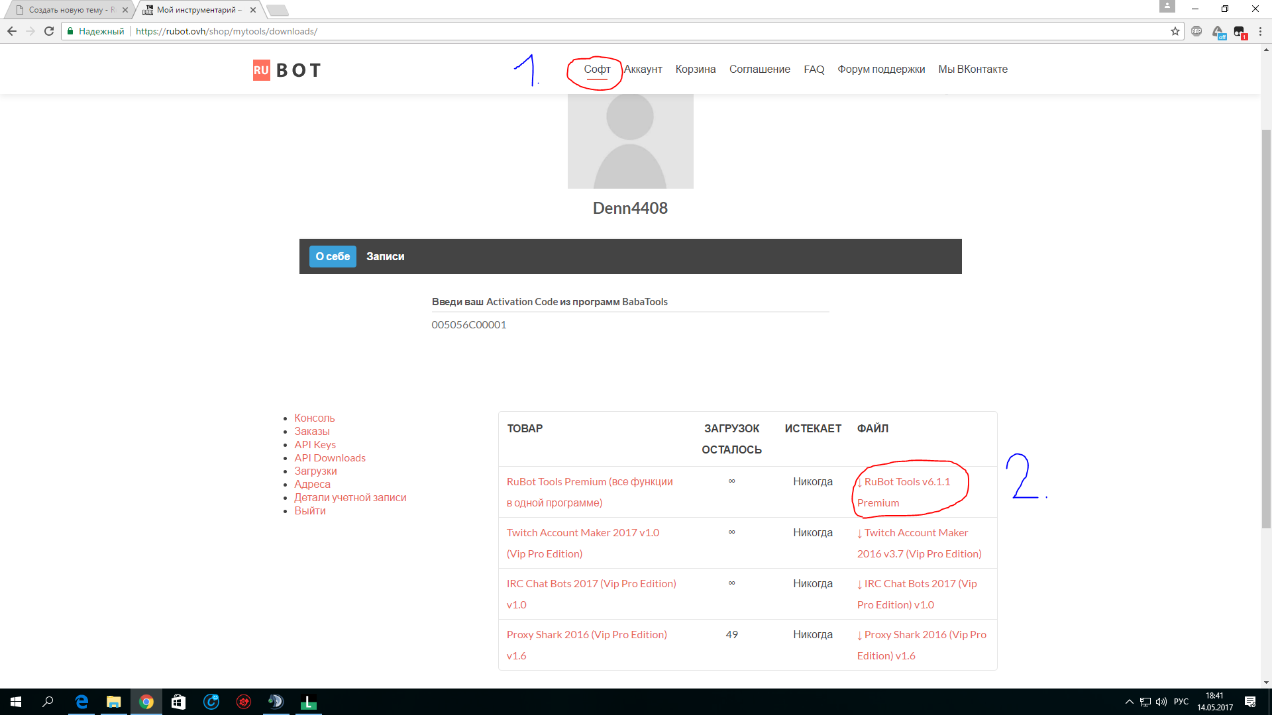This screenshot has height=715, width=1272.
Task: Open the Софт navigation menu item
Action: (597, 70)
